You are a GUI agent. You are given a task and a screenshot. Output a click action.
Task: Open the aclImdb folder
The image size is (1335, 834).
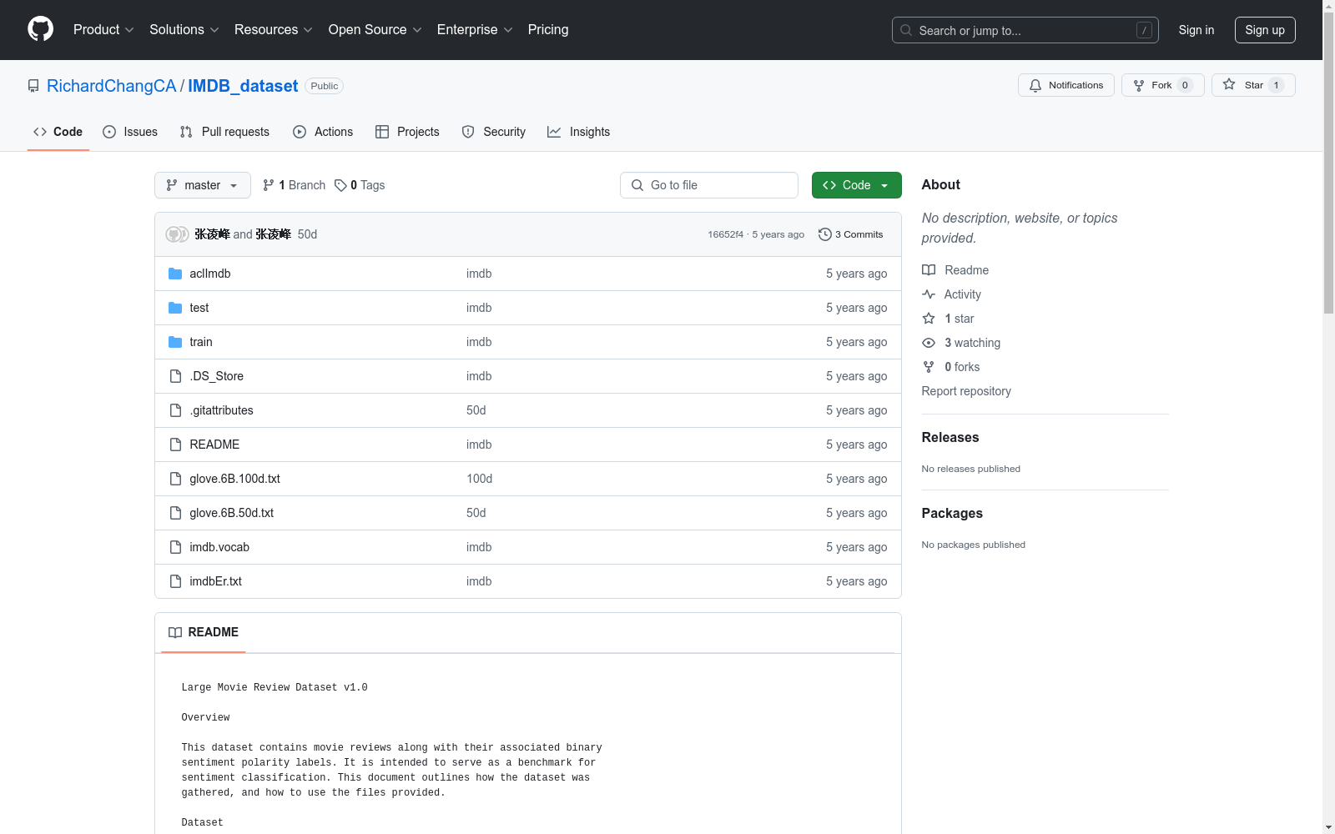click(x=209, y=274)
